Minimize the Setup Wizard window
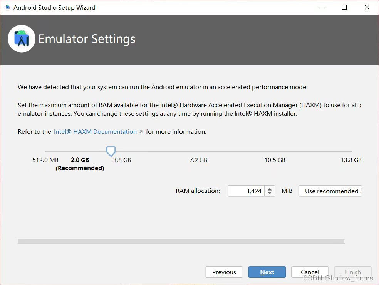 tap(322, 7)
